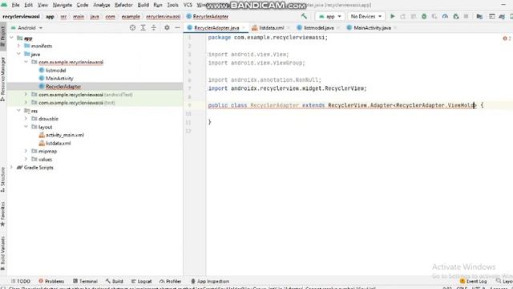Open the Build Variants side tab
The image size is (513, 289).
(3, 253)
